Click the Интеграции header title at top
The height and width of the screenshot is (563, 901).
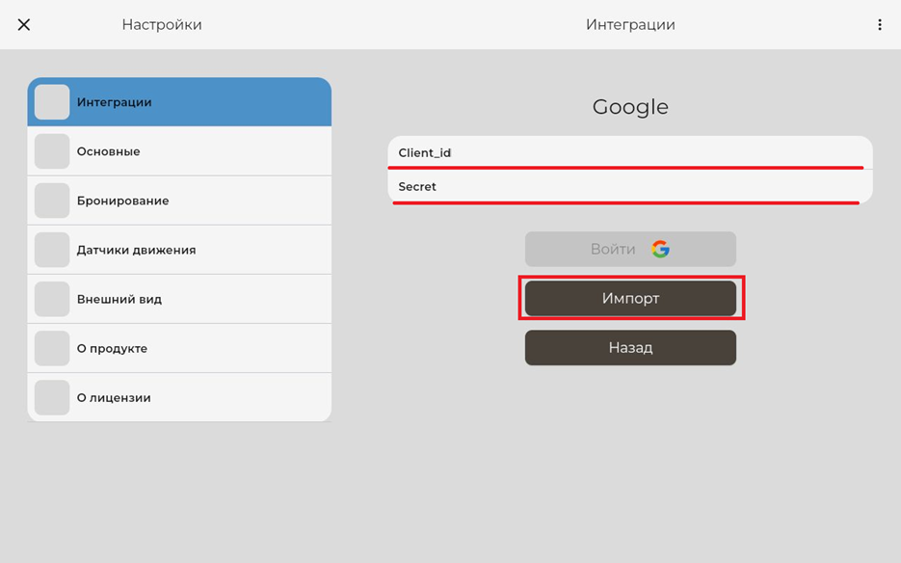[630, 25]
